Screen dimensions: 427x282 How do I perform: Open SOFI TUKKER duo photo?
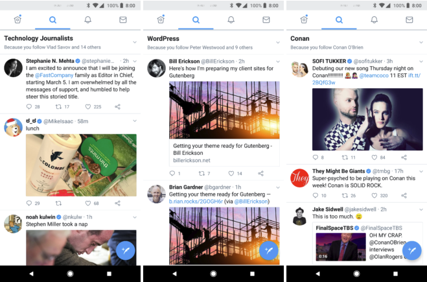tap(367, 119)
